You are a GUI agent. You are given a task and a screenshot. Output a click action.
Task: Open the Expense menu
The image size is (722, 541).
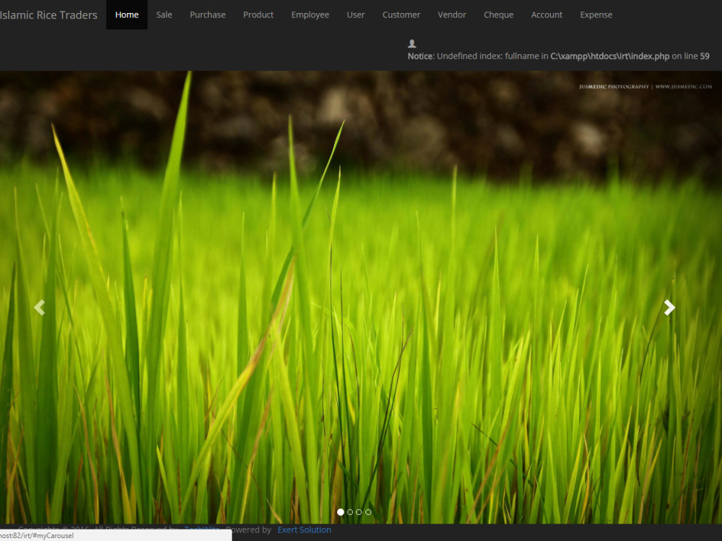(x=596, y=14)
